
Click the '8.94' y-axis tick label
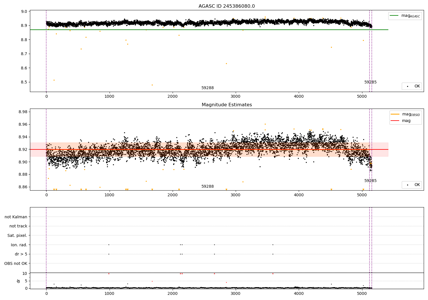[x=23, y=137]
